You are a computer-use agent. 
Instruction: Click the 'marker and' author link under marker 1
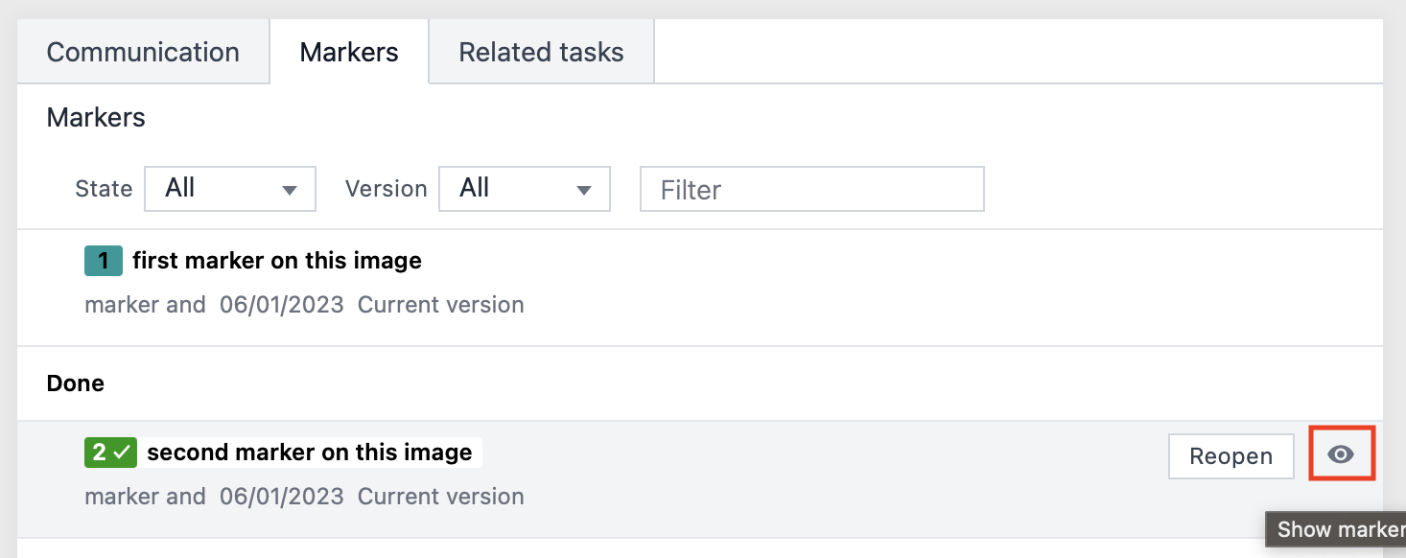(x=145, y=304)
